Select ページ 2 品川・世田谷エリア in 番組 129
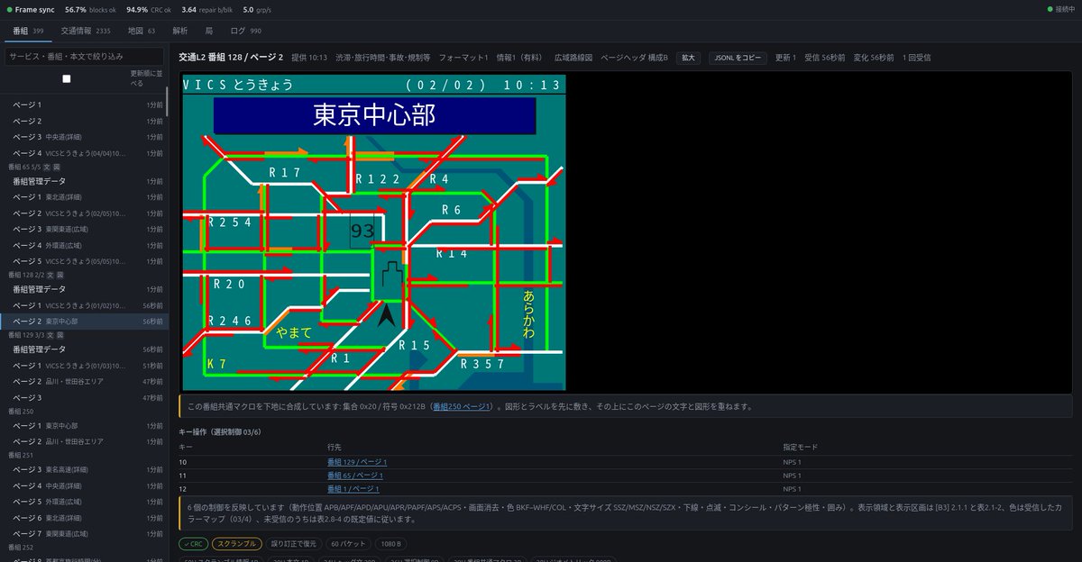Screen dimensions: 1082x562 point(83,381)
